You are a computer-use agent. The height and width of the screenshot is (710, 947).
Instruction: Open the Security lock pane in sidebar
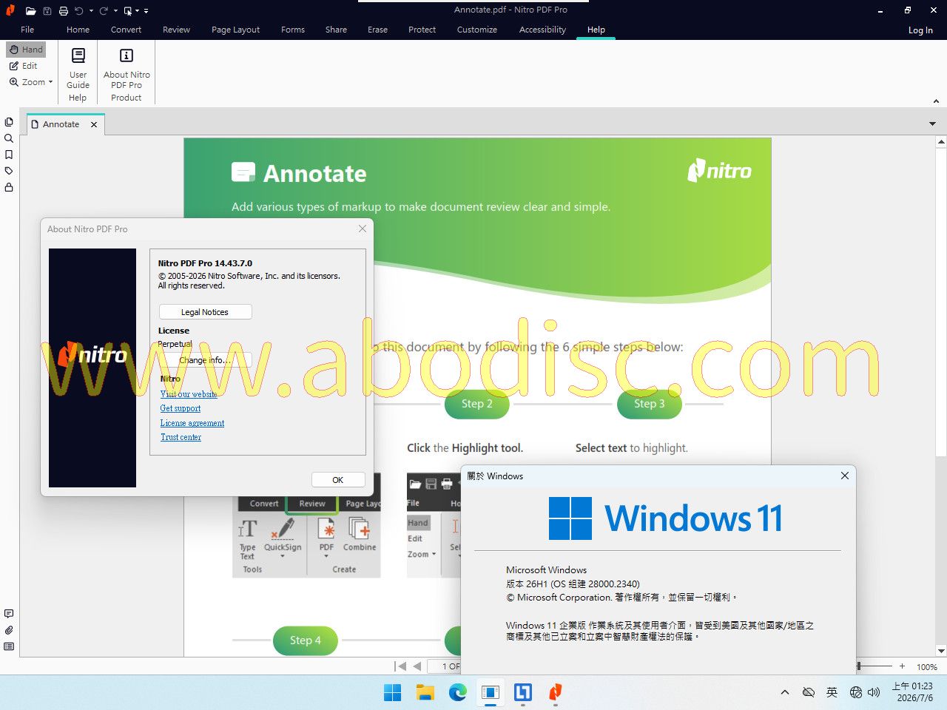point(9,187)
